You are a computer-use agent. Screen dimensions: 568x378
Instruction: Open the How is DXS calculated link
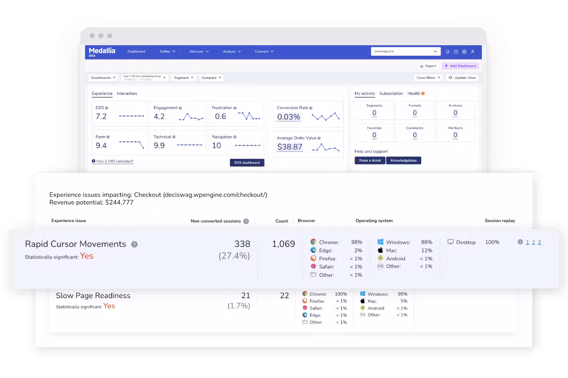click(114, 161)
